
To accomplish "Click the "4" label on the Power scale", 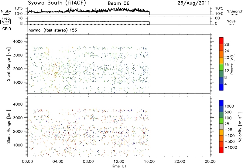I will click(x=225, y=84).
